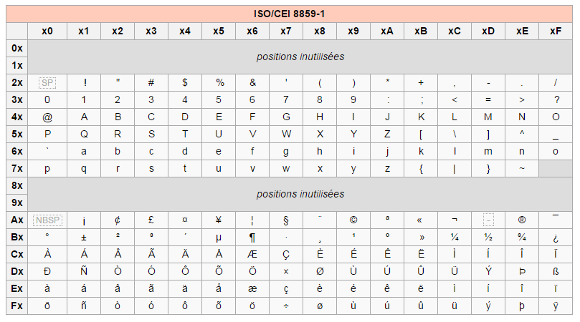Select the section sign § cell

(286, 220)
